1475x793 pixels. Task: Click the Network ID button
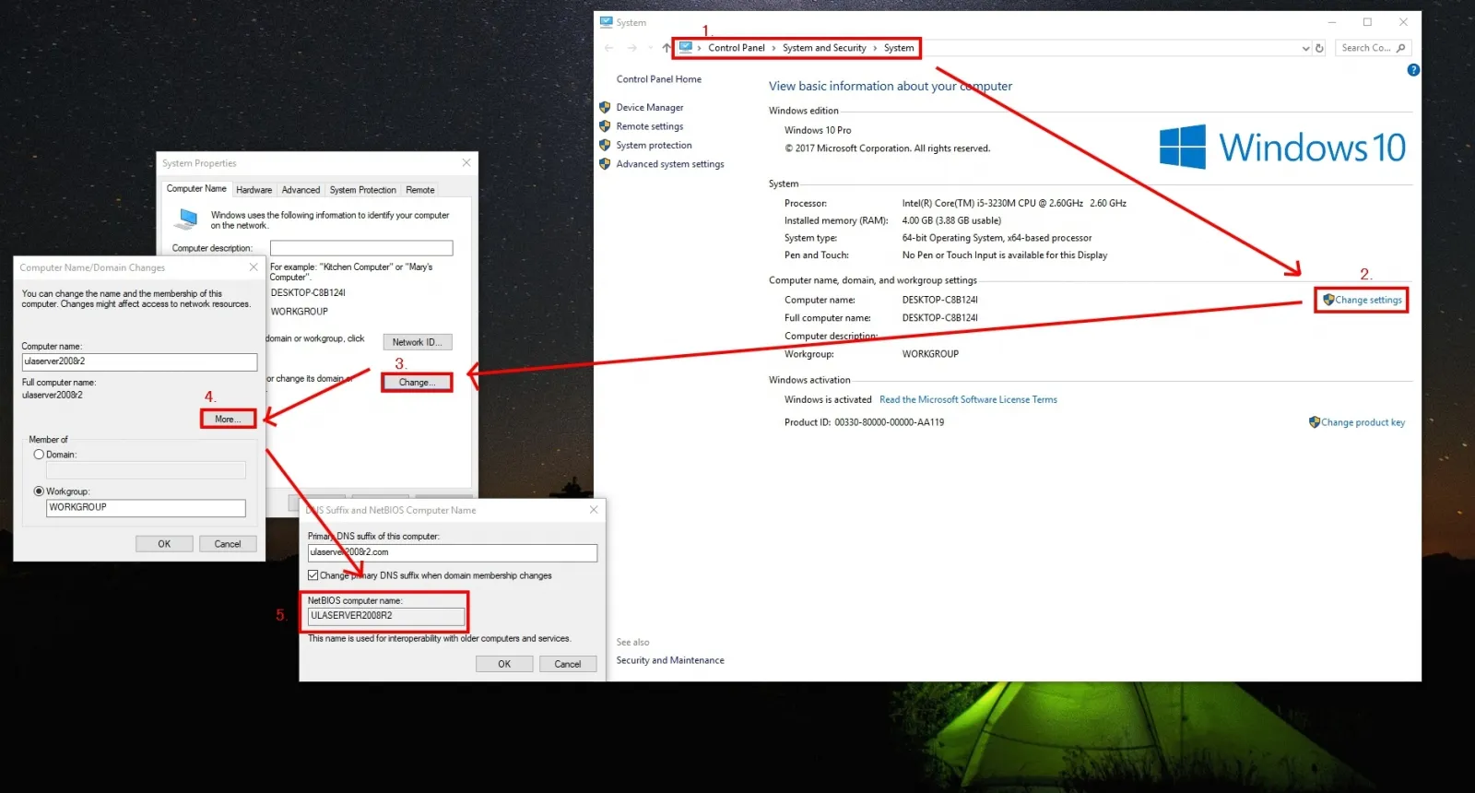(x=417, y=342)
